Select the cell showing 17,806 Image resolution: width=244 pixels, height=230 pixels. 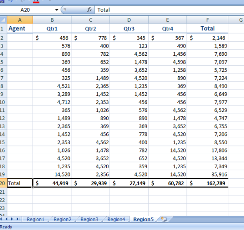pyautogui.click(x=207, y=150)
